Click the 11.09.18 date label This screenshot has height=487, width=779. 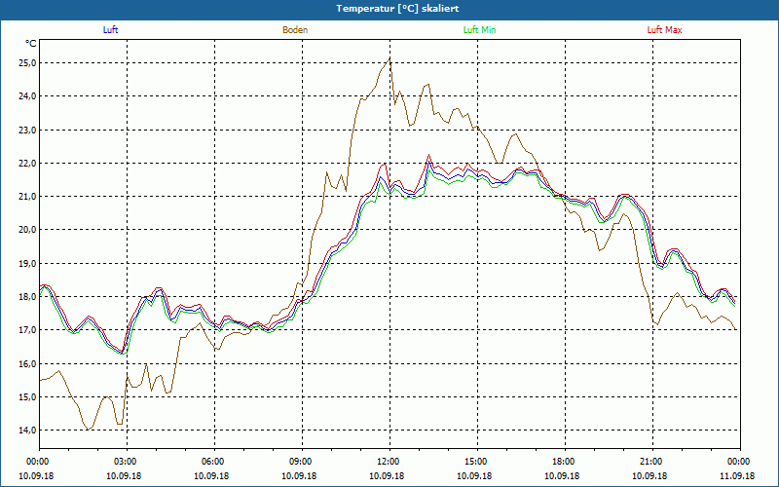737,475
